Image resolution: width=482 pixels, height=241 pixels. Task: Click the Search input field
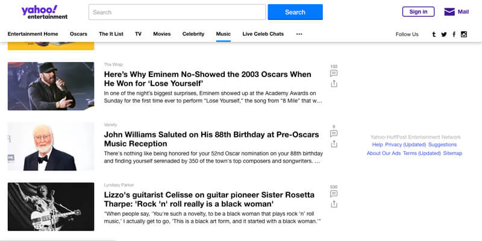pos(177,12)
